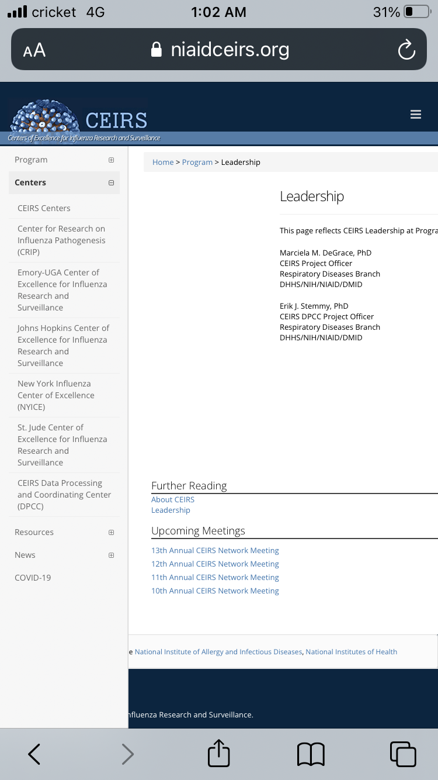Open National Institute of Allergy and Infectious Diseases link
438x780 pixels.
click(x=218, y=651)
